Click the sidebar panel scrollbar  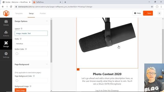51,41
